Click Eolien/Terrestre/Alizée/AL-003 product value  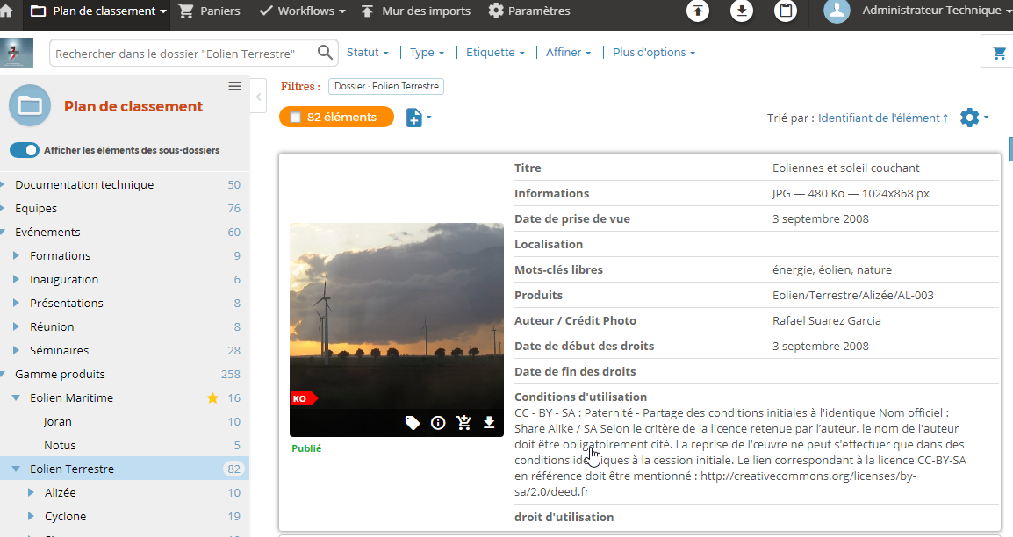[852, 295]
